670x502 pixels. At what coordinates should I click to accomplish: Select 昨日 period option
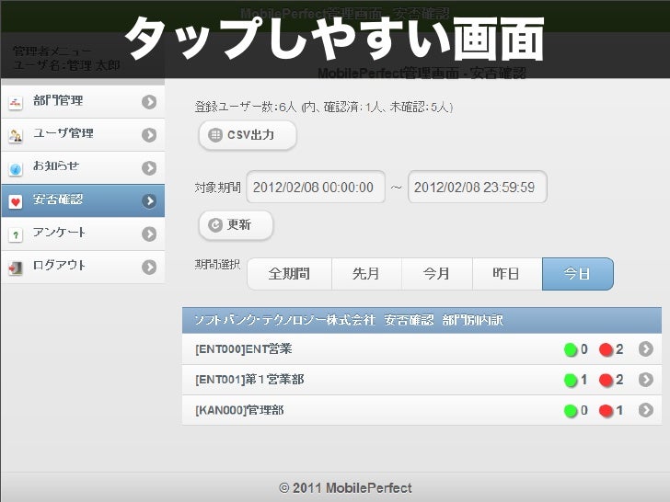[x=507, y=274]
